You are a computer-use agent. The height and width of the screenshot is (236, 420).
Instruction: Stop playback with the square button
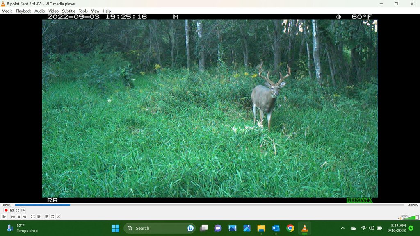pos(18,217)
